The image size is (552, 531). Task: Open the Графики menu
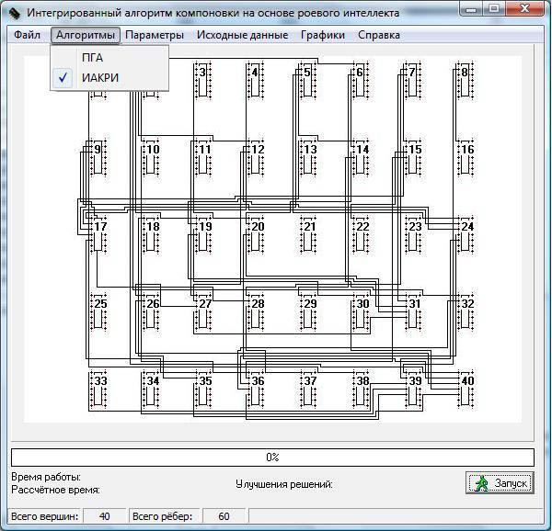[323, 35]
